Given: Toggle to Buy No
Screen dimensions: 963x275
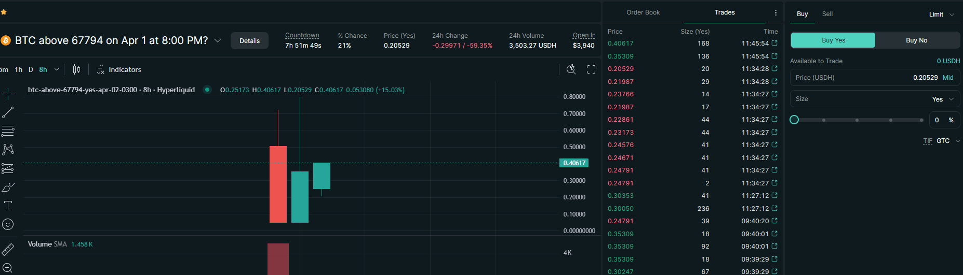Looking at the screenshot, I should tap(916, 40).
